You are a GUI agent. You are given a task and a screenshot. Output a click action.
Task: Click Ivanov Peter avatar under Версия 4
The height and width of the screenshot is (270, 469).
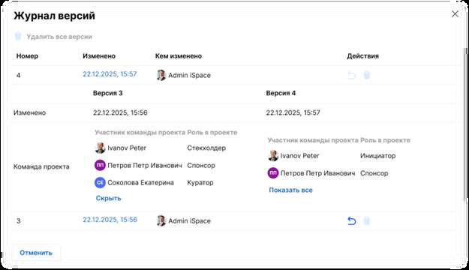click(273, 156)
